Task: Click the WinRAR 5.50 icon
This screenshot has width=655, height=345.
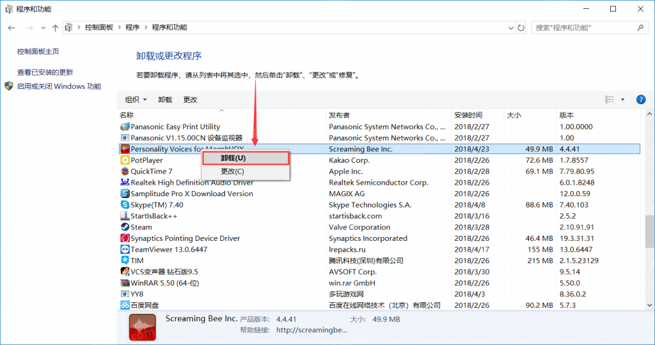Action: coord(125,283)
